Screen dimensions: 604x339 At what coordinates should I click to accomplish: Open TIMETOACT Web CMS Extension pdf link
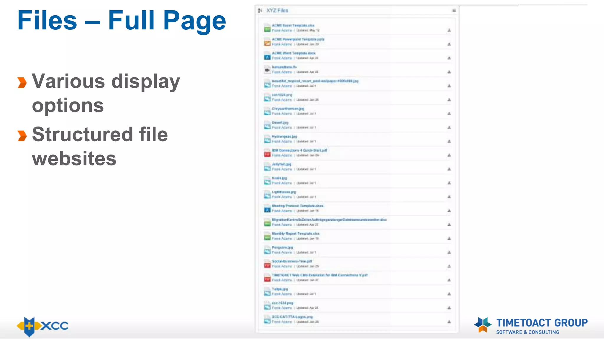320,275
